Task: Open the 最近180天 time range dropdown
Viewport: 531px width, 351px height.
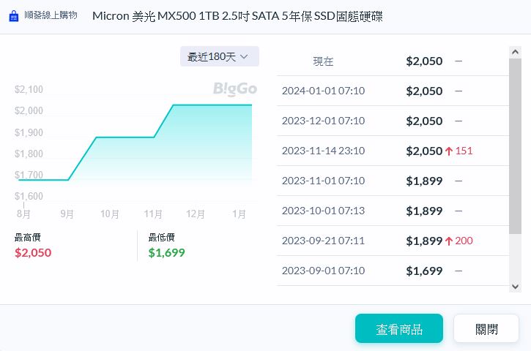Action: pyautogui.click(x=219, y=56)
